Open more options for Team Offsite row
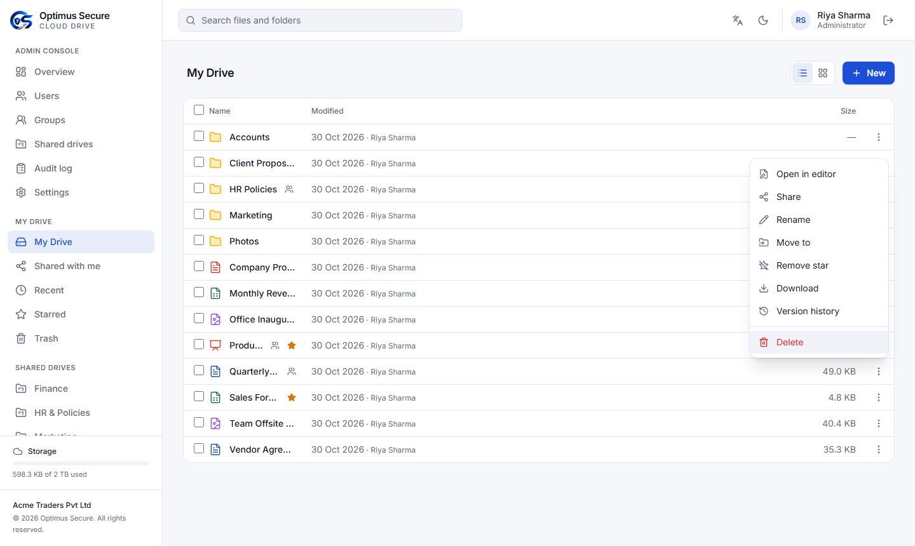The image size is (915, 546). pyautogui.click(x=879, y=423)
